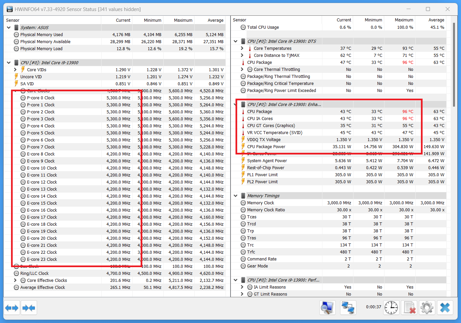
Task: Click the lightning icon beside PL2 Power Limit
Action: pos(243,182)
